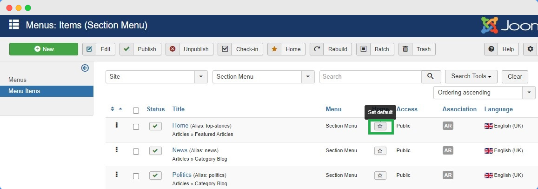Check the checkbox for the Politics row
Viewport: 538px width, 189px height.
tap(136, 176)
